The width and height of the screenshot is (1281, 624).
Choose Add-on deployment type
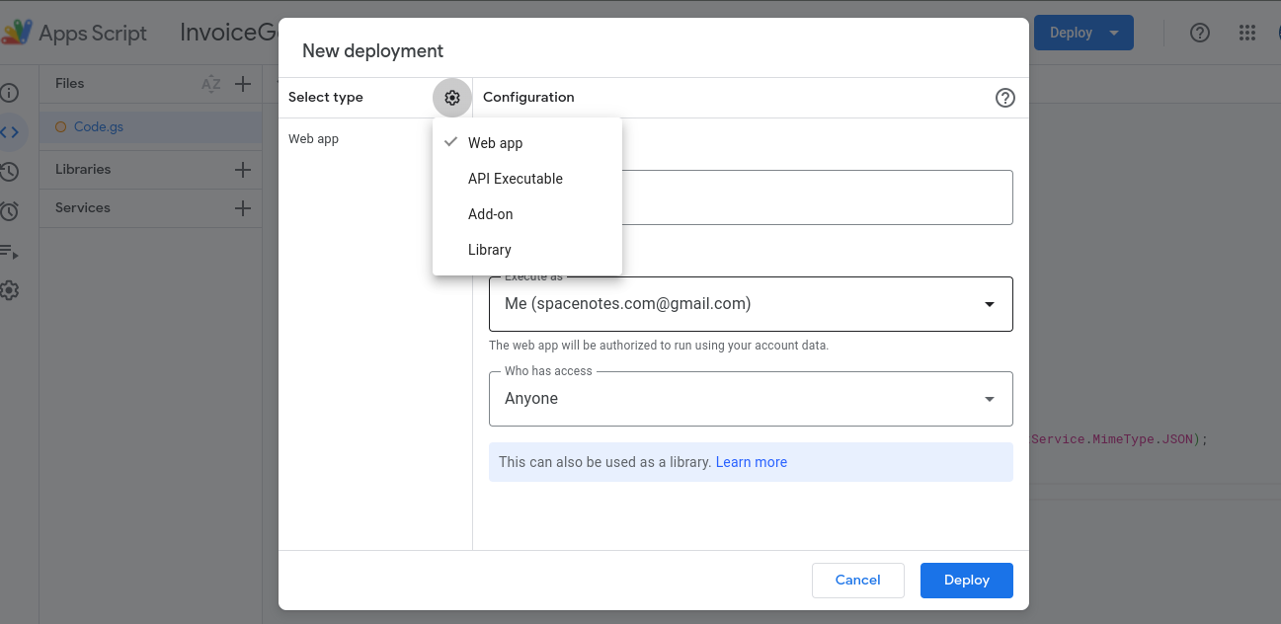(x=527, y=214)
